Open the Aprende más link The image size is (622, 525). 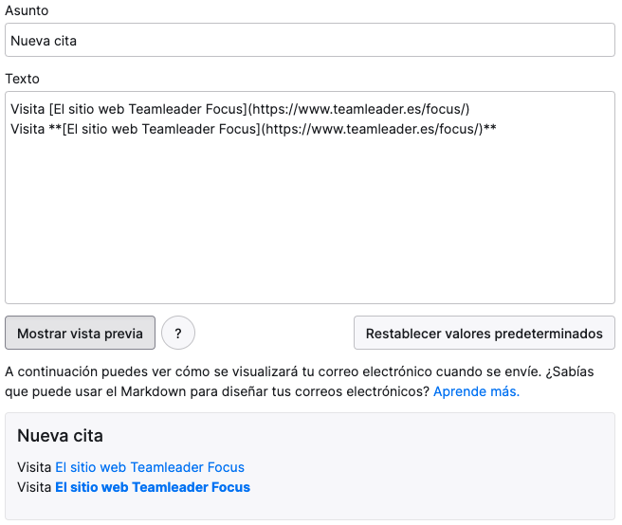pos(476,391)
